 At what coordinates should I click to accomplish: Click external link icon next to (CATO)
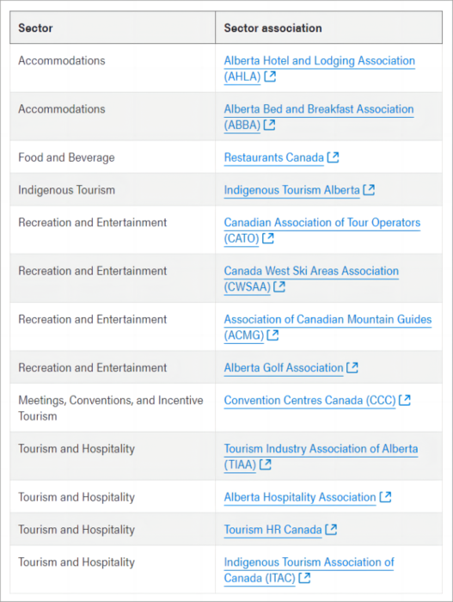click(268, 238)
